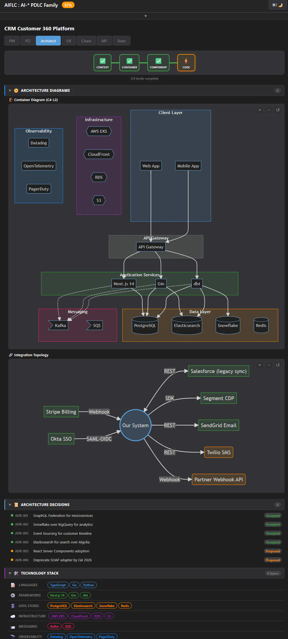
Task: Click the Container Diagram heading icon
Action: (x=11, y=100)
